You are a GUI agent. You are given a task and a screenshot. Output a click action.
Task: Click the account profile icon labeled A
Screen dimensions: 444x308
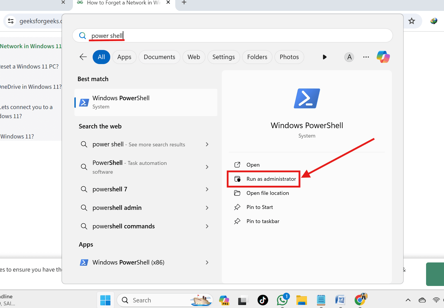click(x=349, y=57)
